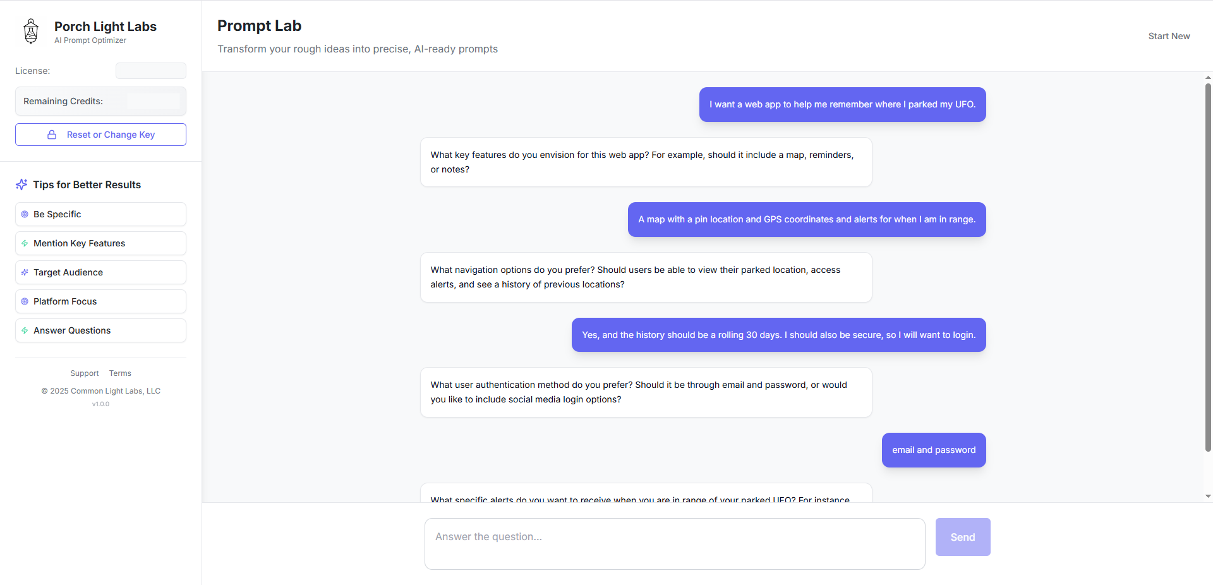Click the chat vertical scrollbar thumb

1208,267
